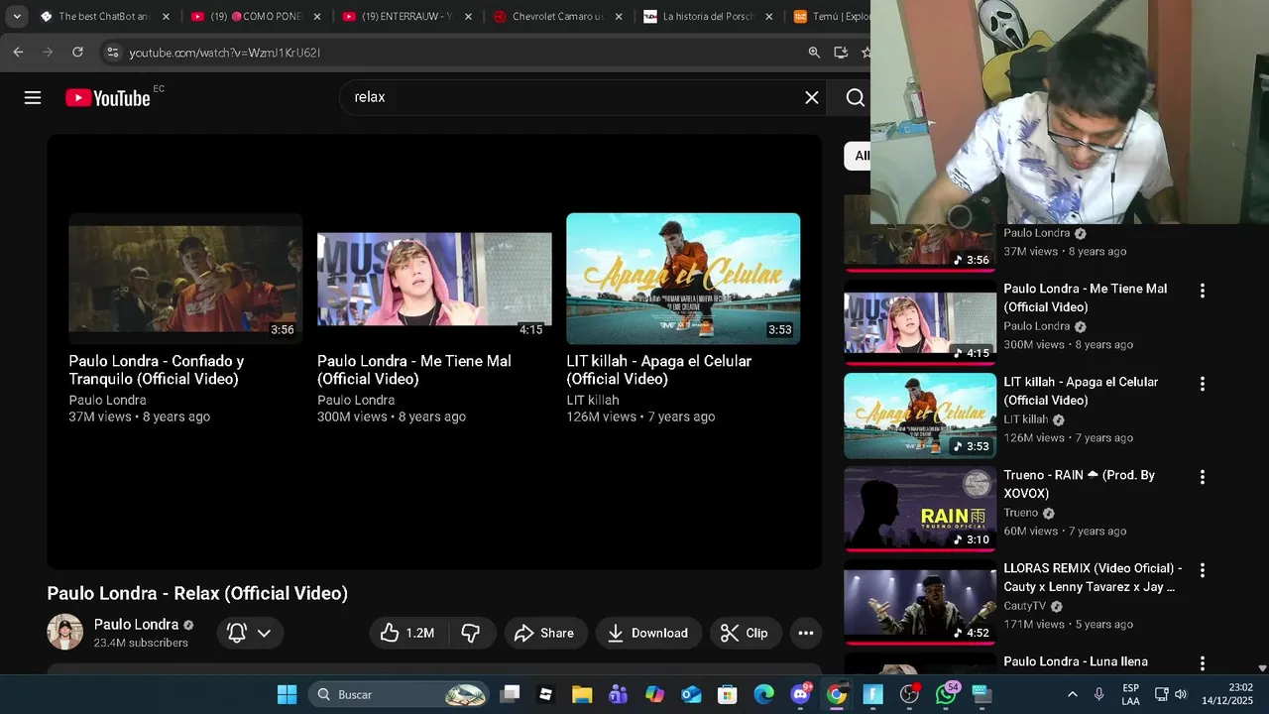
Task: Open the 'CautyTV' channel name in sidebar
Action: point(1024,606)
